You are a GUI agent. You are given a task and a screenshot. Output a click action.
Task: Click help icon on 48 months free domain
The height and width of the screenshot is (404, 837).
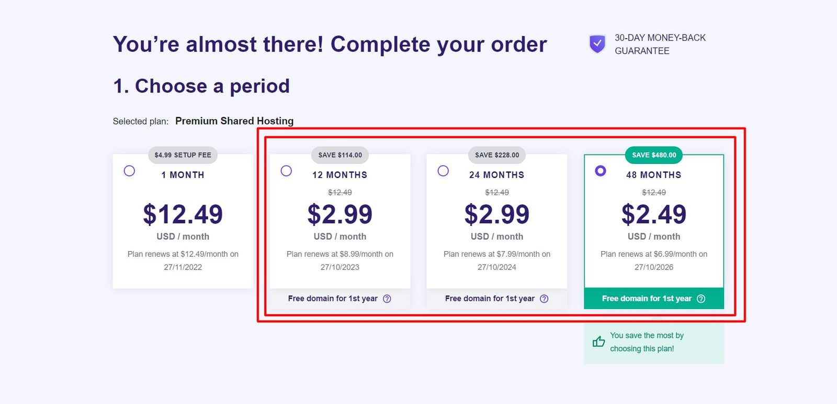tap(701, 299)
